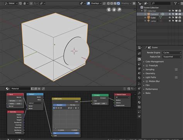The image size is (183, 140).
Task: Click the material fake user icon
Action: coord(32,88)
